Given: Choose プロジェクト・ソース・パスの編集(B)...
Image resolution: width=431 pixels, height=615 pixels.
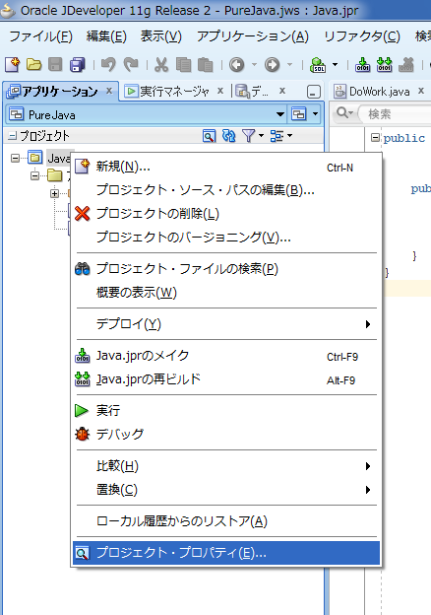Looking at the screenshot, I should tap(226, 190).
